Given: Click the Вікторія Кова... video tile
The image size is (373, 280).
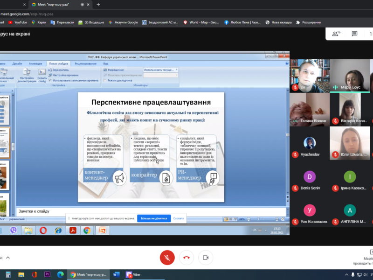Looking at the screenshot, I should click(349, 109).
